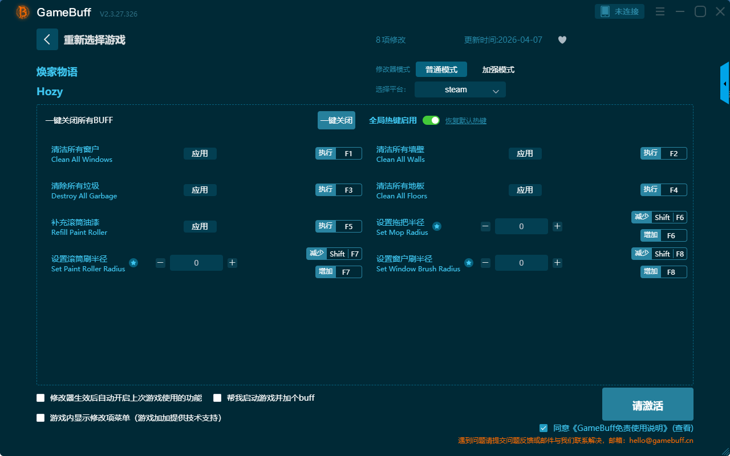Image resolution: width=730 pixels, height=456 pixels.
Task: Open the steam platform dropdown
Action: (460, 89)
